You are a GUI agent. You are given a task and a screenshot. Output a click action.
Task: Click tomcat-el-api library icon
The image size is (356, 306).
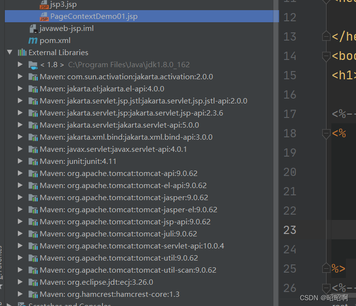33,186
